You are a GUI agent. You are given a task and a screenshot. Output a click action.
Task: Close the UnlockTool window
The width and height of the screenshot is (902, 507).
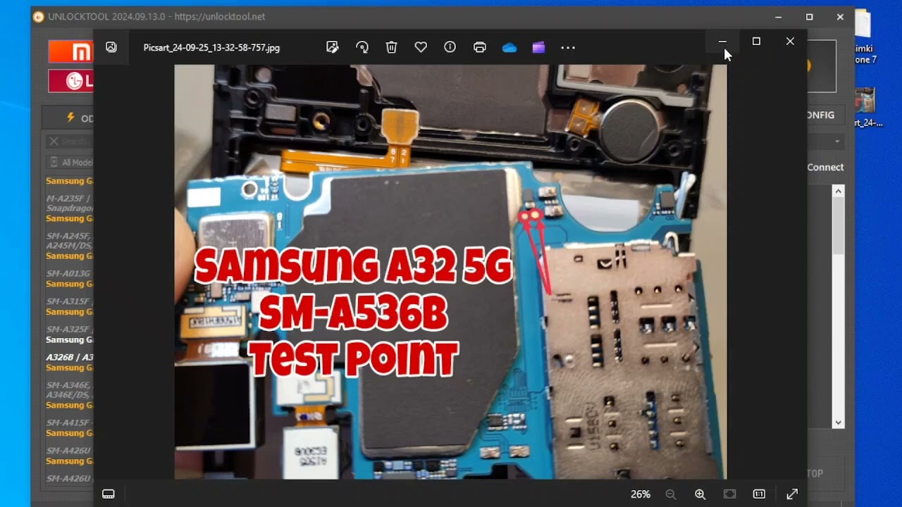(840, 17)
